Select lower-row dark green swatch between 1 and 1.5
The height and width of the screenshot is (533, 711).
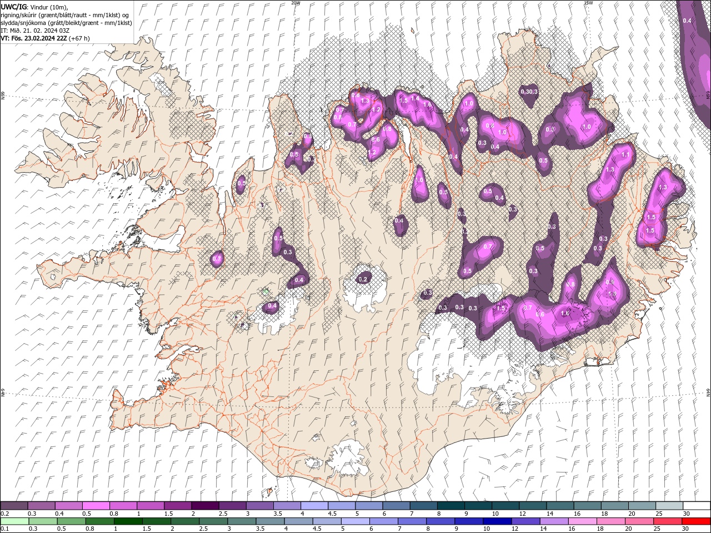coord(128,521)
